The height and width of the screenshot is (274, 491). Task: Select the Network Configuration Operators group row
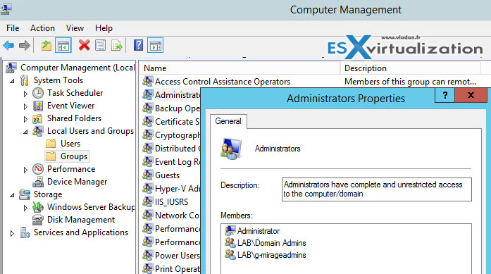click(x=178, y=216)
